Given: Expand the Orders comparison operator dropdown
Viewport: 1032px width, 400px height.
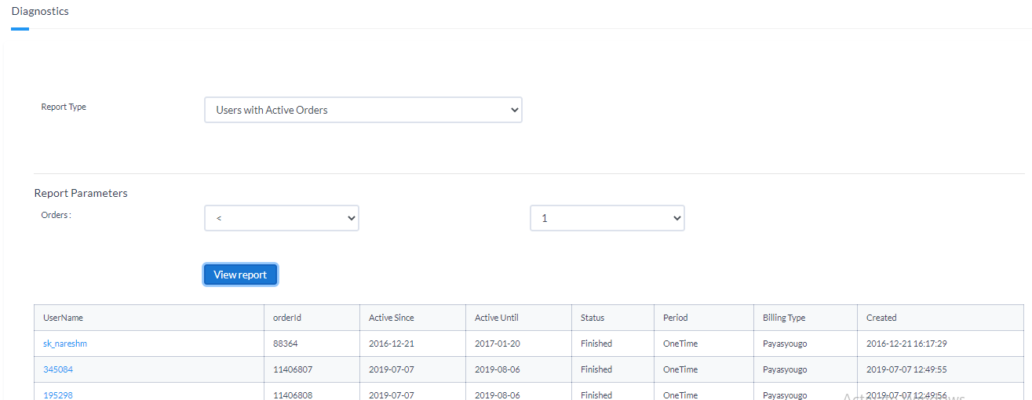Looking at the screenshot, I should 281,218.
